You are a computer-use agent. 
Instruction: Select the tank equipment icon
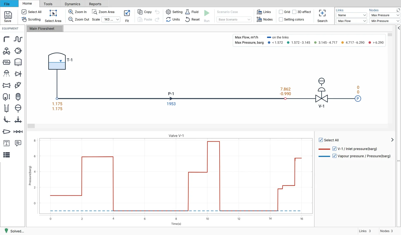click(x=18, y=62)
